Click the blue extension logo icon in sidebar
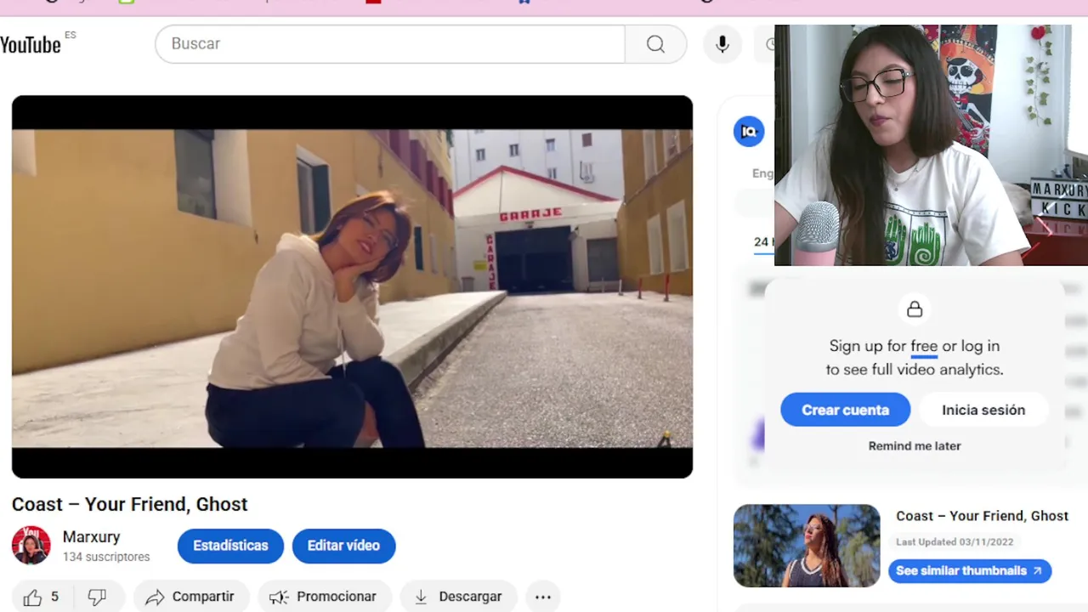The width and height of the screenshot is (1088, 612). pos(749,132)
